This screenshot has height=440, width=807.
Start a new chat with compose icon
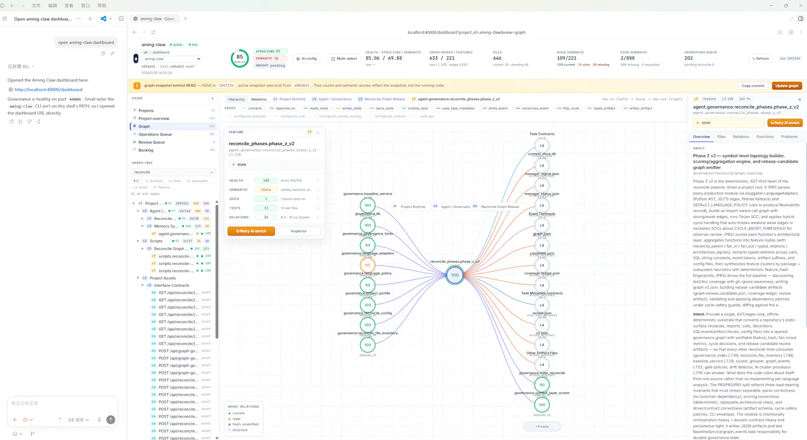[5, 19]
